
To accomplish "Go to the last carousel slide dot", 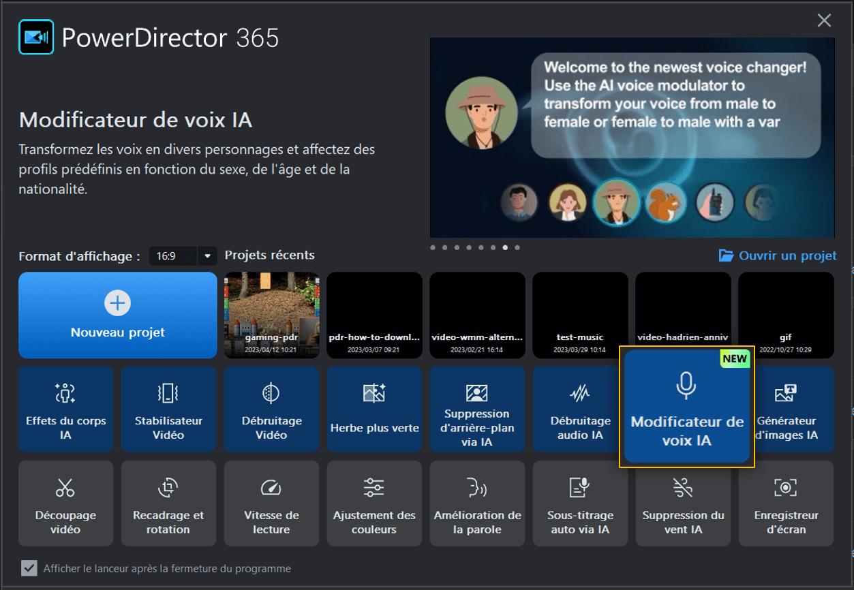I will [x=517, y=247].
